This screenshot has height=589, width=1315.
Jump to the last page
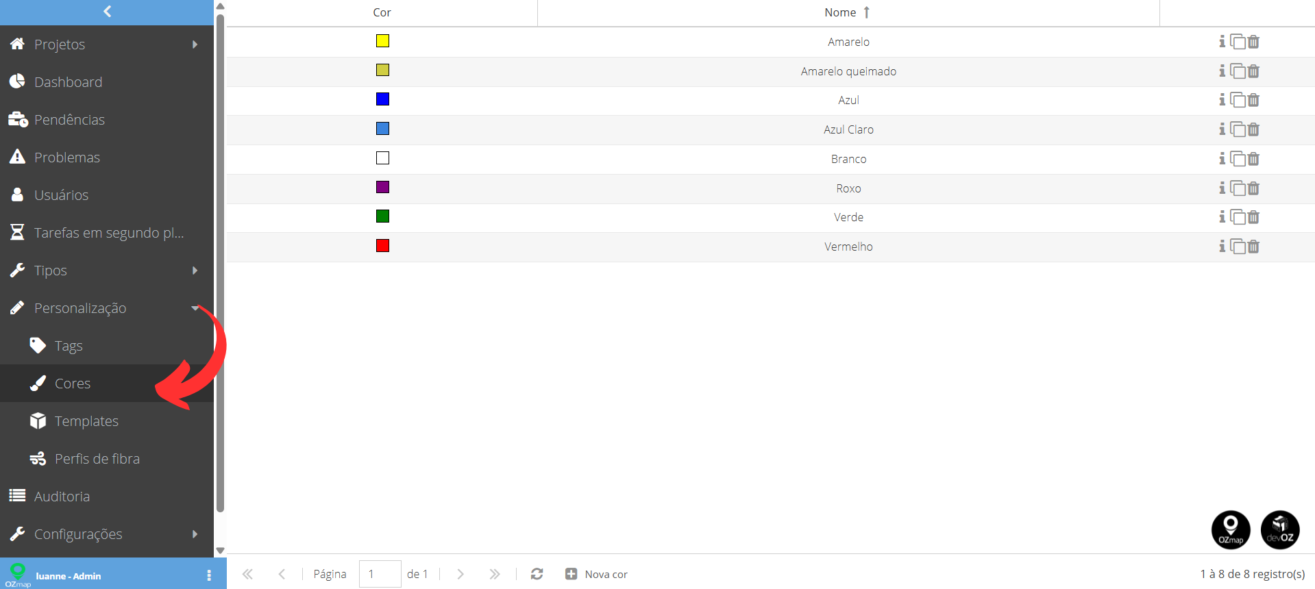click(495, 574)
